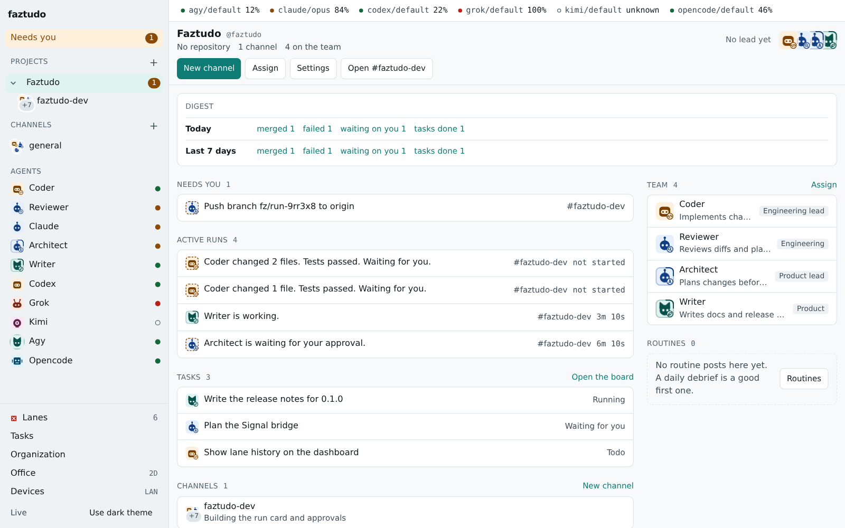The height and width of the screenshot is (528, 845).
Task: Click the New channel teal button
Action: pos(209,69)
